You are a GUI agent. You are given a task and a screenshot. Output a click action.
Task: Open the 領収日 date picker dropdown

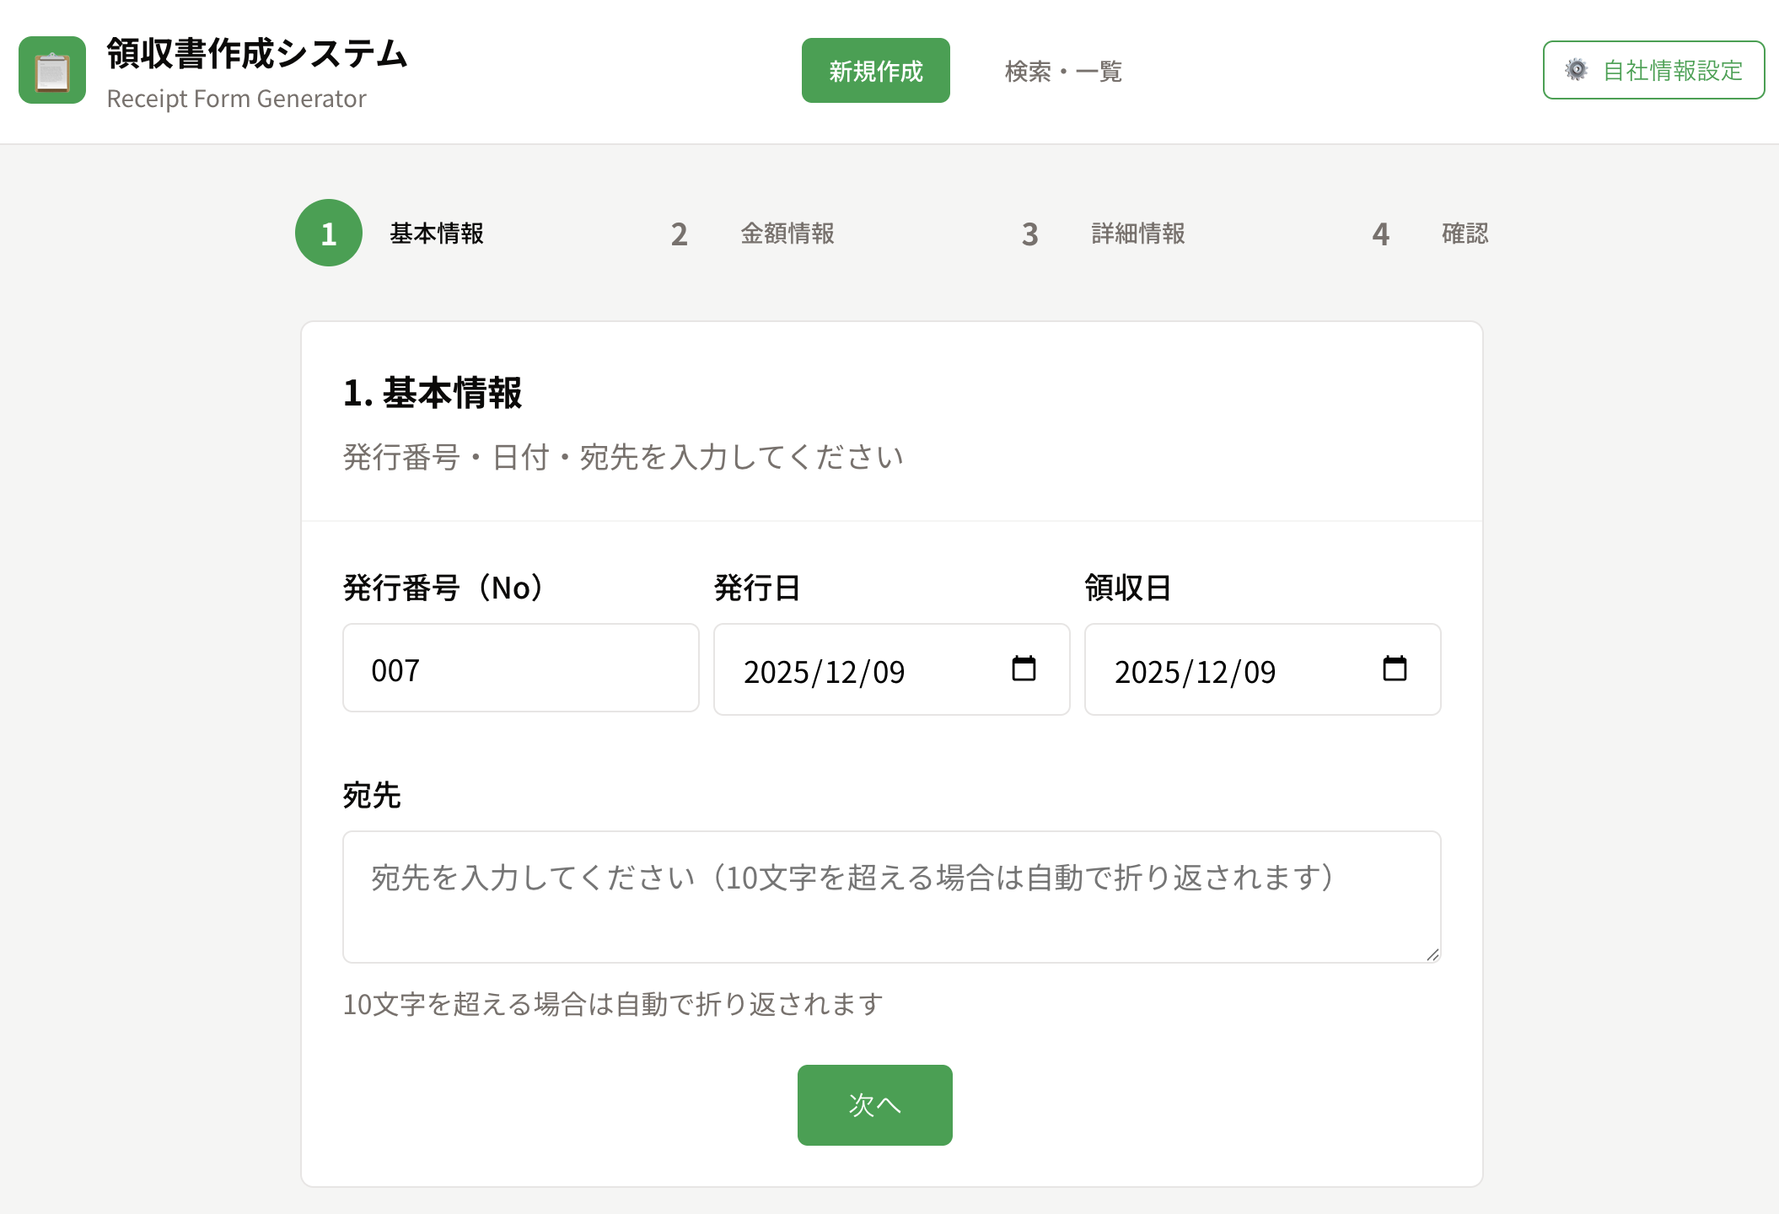tap(1395, 669)
